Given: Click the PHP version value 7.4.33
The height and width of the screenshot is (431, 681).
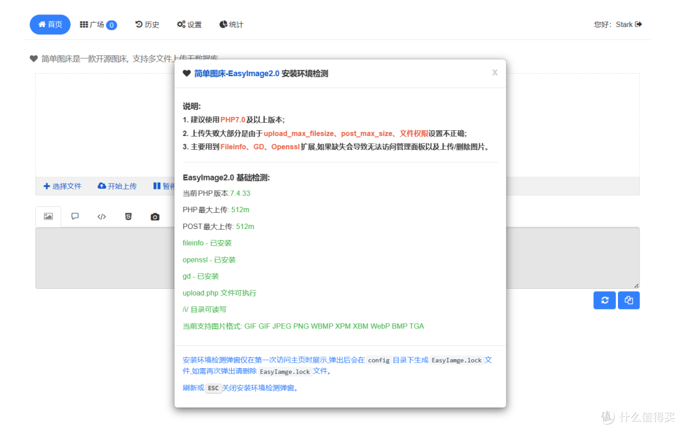Looking at the screenshot, I should point(240,194).
